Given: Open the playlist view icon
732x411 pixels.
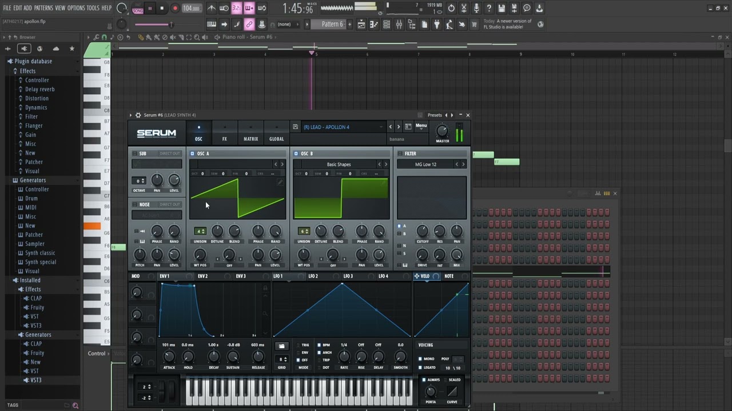Looking at the screenshot, I should tap(361, 25).
